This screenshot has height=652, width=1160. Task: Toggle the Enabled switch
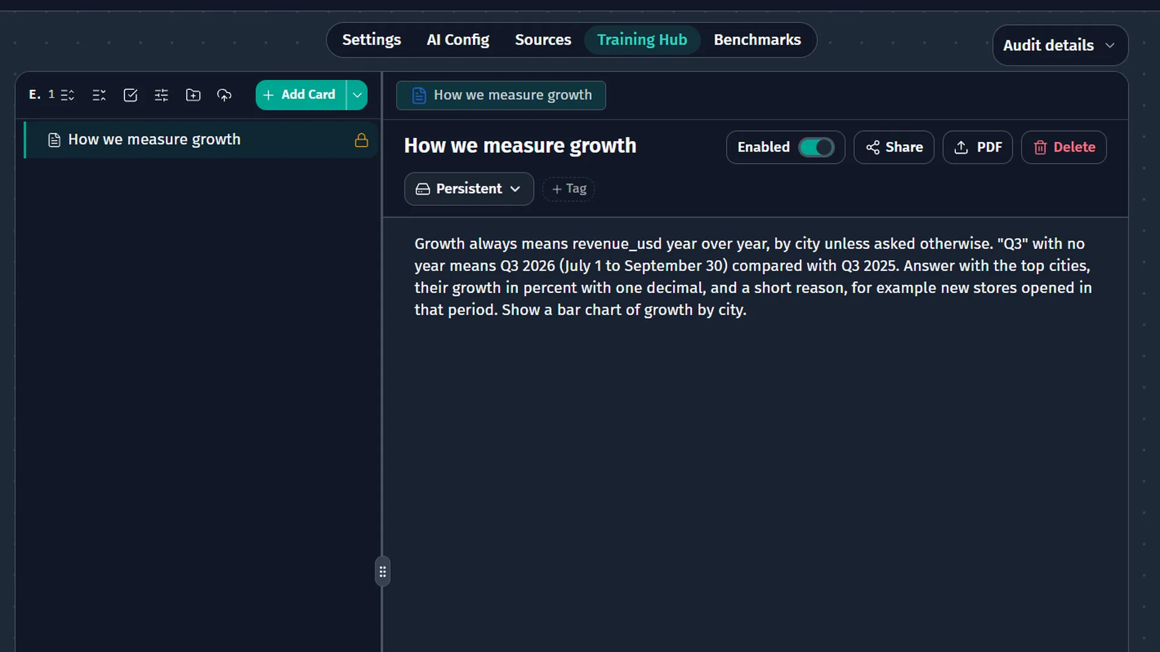(816, 147)
